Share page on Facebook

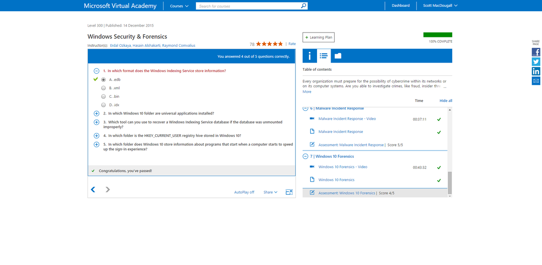(x=536, y=52)
